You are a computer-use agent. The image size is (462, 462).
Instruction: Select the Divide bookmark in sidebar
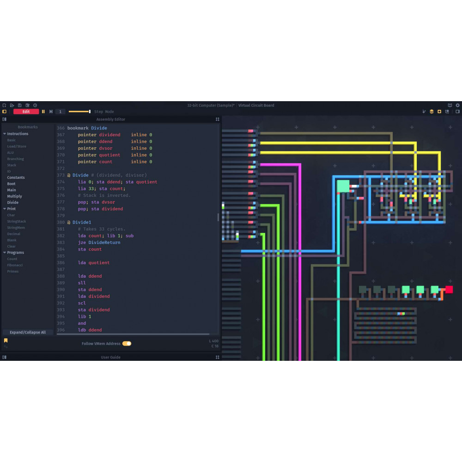click(13, 202)
